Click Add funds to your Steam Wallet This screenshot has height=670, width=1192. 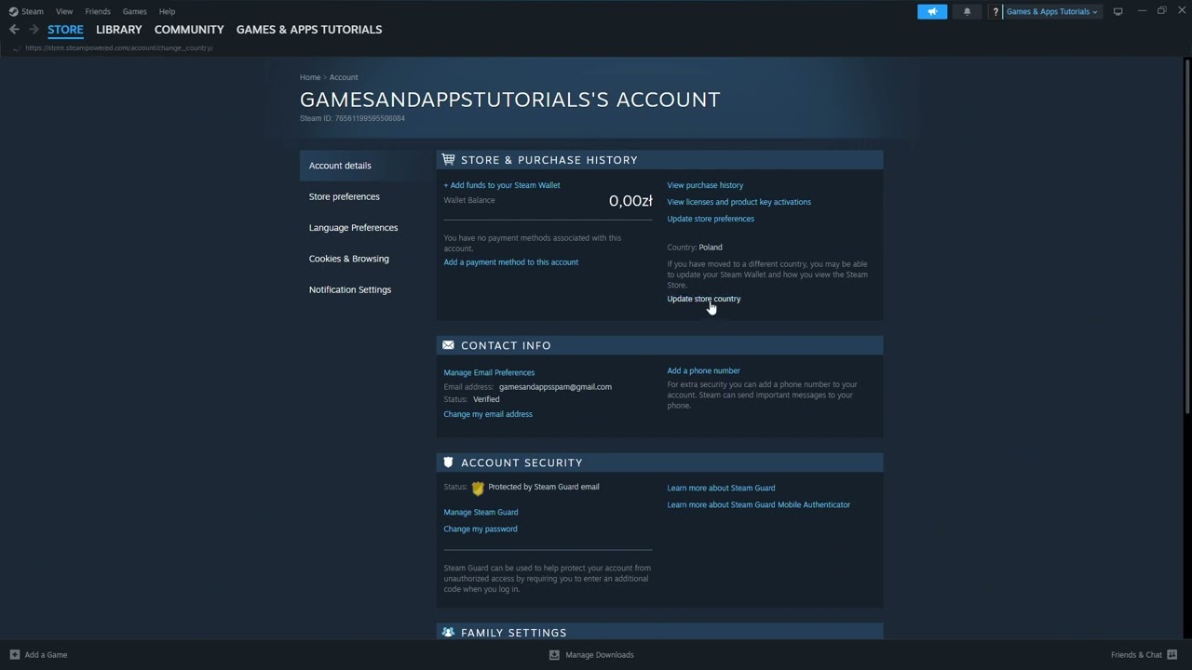coord(502,185)
